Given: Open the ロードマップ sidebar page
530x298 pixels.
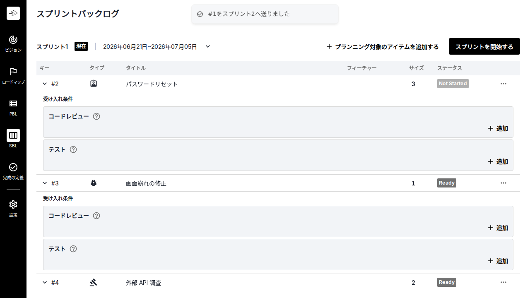Looking at the screenshot, I should click(x=13, y=76).
